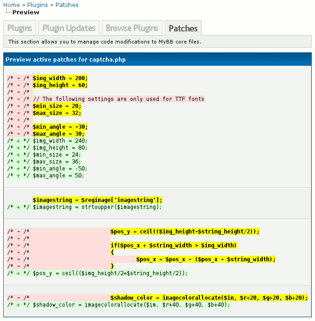Screen dimensions: 315x321
Task: Select the Browse Plugins tab
Action: click(x=132, y=28)
